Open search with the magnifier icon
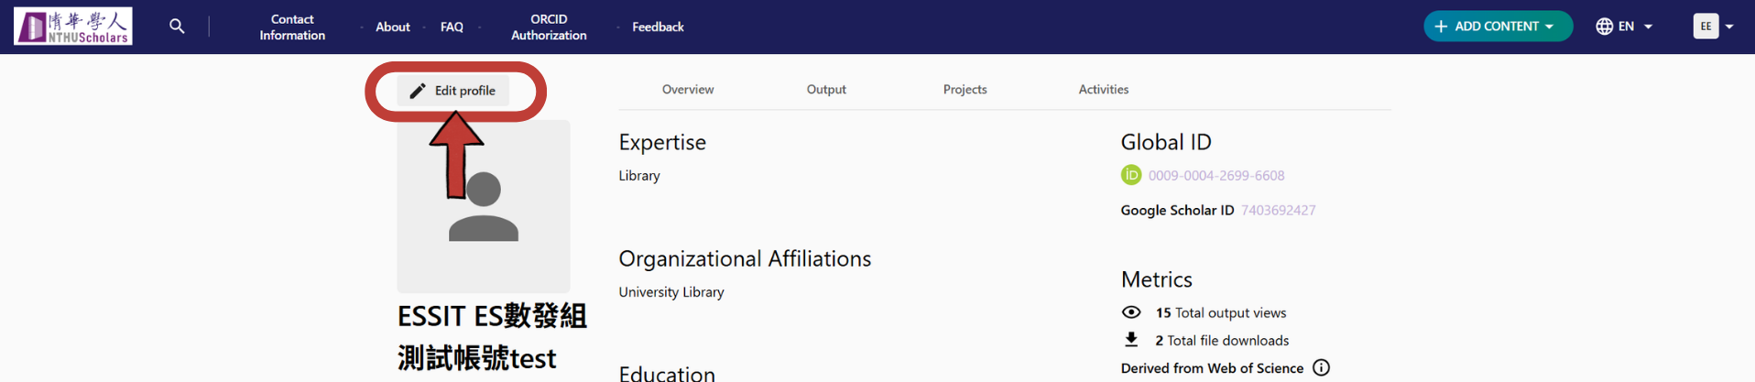 (177, 27)
